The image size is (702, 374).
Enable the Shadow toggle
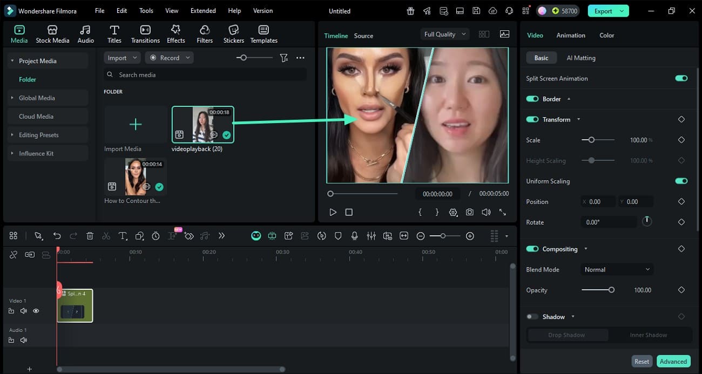(x=532, y=316)
